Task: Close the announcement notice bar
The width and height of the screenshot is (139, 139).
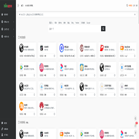Action: tap(135, 15)
